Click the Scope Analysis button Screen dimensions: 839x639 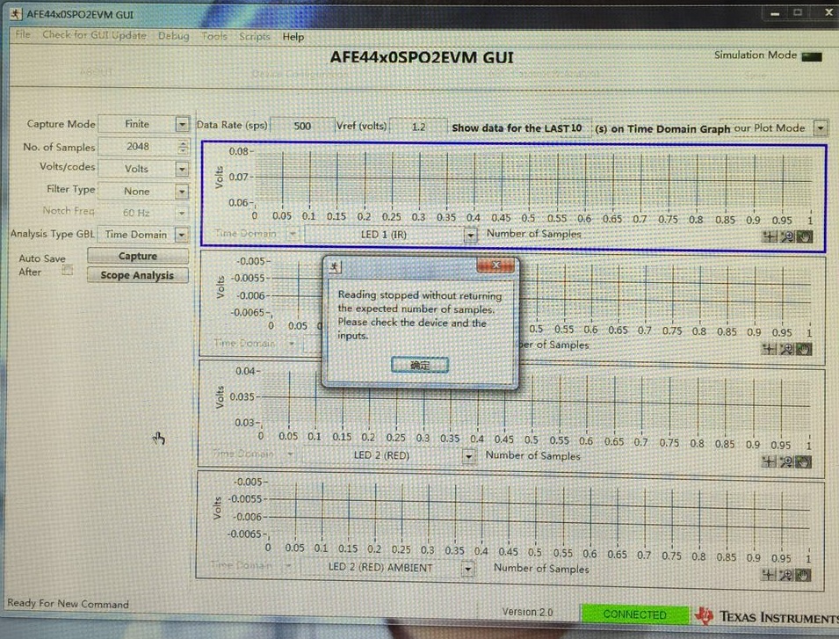[138, 275]
